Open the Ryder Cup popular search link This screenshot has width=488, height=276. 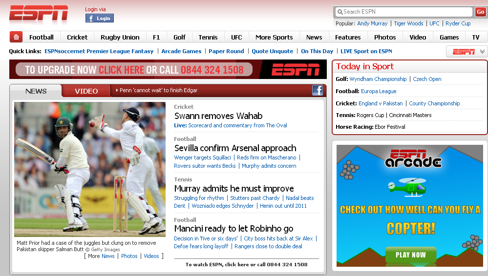(x=458, y=23)
